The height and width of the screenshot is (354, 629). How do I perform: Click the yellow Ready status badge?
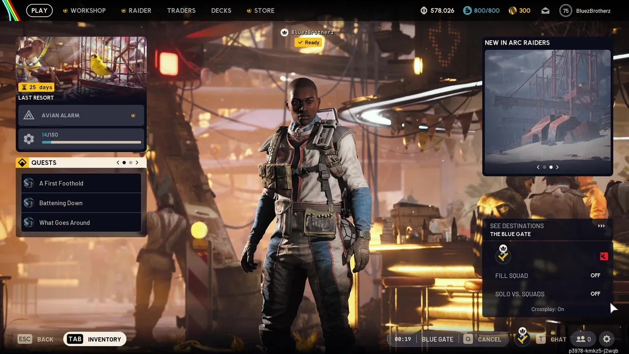(309, 42)
